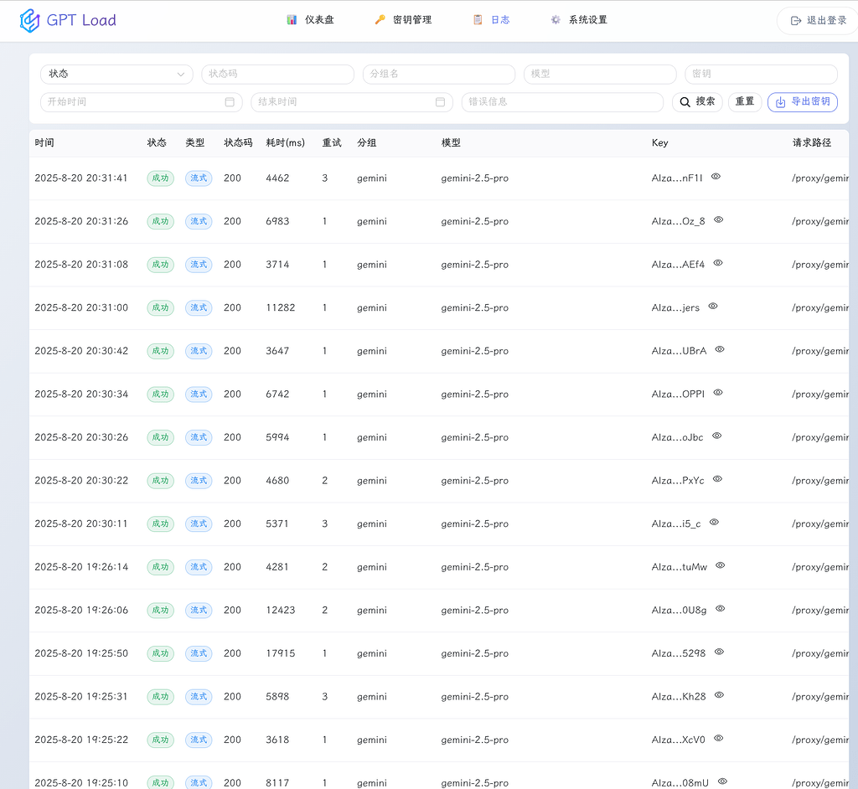Image resolution: width=858 pixels, height=789 pixels.
Task: Click the 流式 badge in 20:31:26 row
Action: pyautogui.click(x=199, y=222)
